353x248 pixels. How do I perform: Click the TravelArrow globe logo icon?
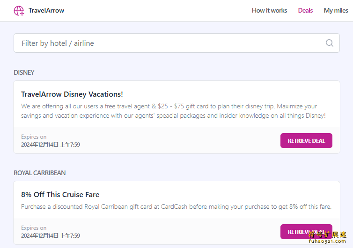pyautogui.click(x=19, y=11)
